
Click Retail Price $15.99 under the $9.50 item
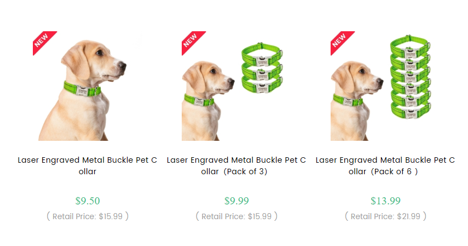(88, 216)
